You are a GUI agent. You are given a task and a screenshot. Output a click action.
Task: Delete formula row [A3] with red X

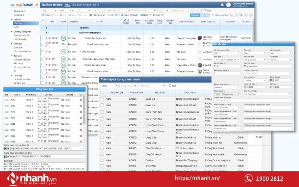(x=81, y=112)
